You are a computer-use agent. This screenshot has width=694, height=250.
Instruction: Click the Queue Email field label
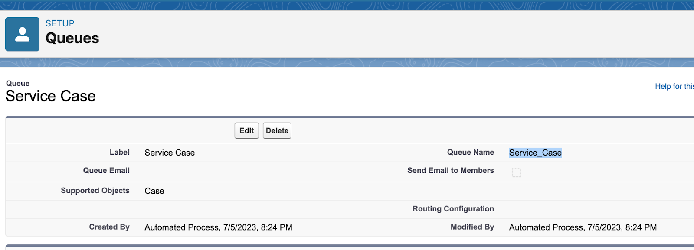[106, 171]
